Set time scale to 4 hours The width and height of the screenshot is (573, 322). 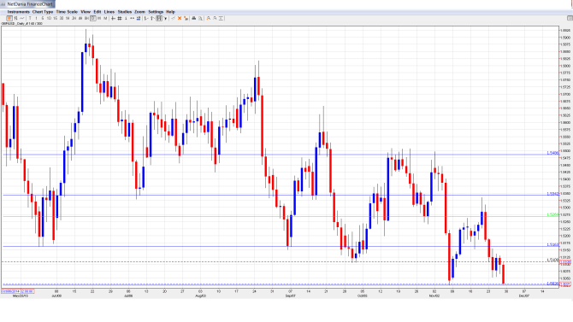tap(80, 18)
